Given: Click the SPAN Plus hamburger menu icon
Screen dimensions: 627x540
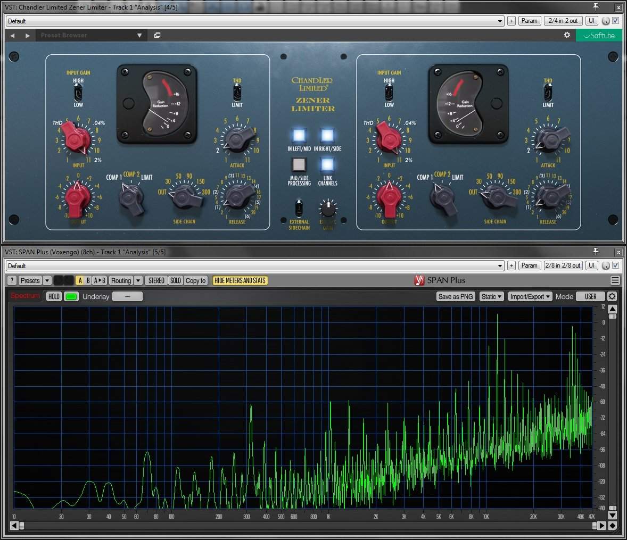Looking at the screenshot, I should (615, 280).
